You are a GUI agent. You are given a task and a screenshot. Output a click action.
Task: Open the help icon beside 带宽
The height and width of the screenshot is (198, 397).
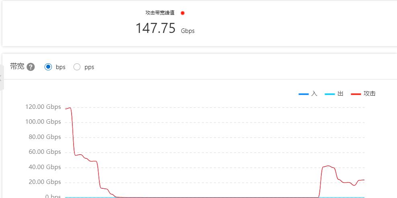pos(31,67)
